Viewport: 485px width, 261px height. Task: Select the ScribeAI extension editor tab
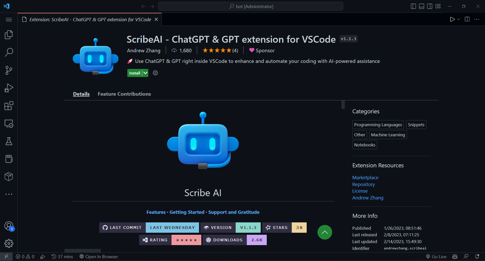pyautogui.click(x=90, y=19)
